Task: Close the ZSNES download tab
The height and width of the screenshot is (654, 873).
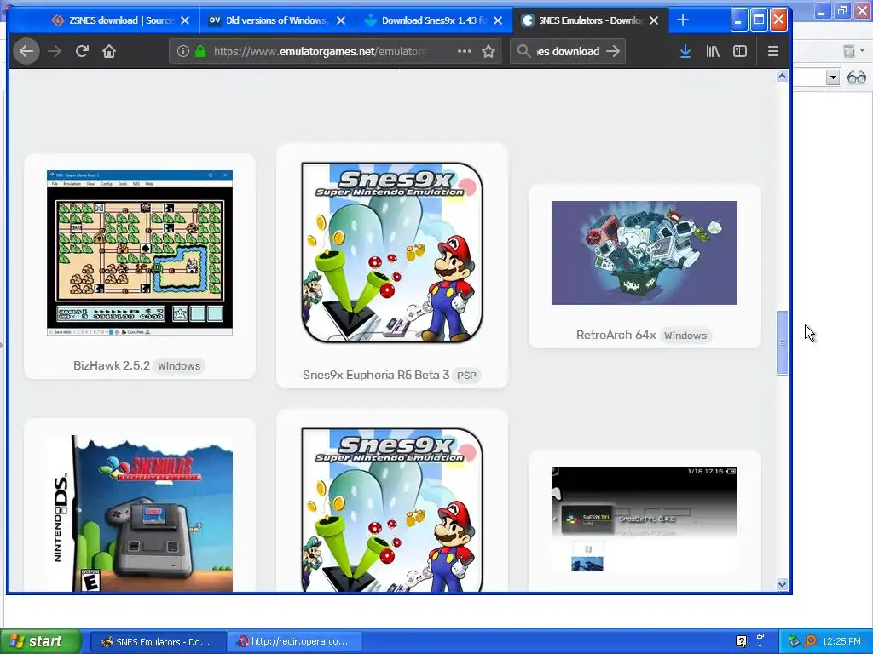Action: (185, 20)
